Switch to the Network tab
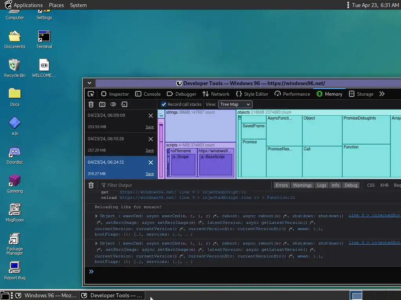 pyautogui.click(x=216, y=94)
